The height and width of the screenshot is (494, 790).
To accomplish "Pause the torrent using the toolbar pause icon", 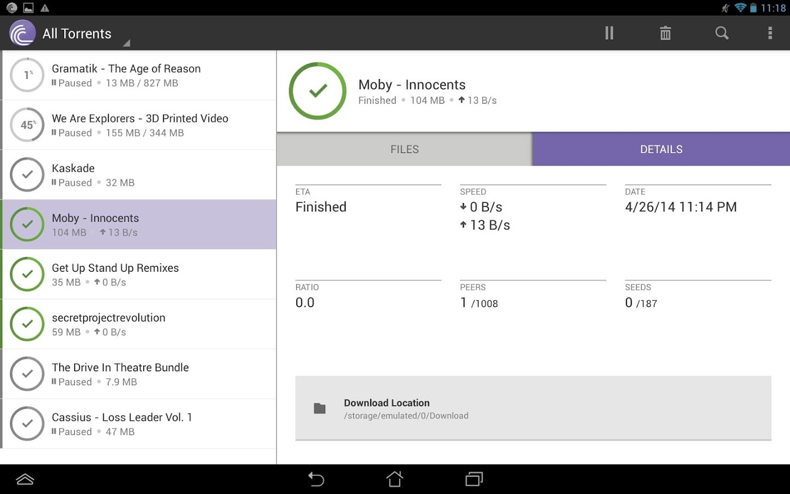I will click(609, 33).
